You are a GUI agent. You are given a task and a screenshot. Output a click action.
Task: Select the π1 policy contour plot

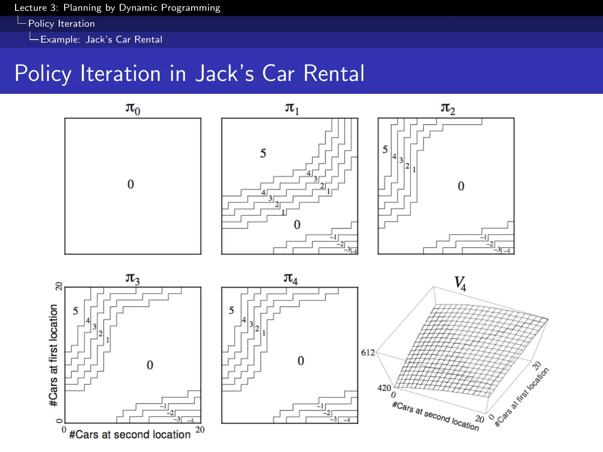(289, 186)
